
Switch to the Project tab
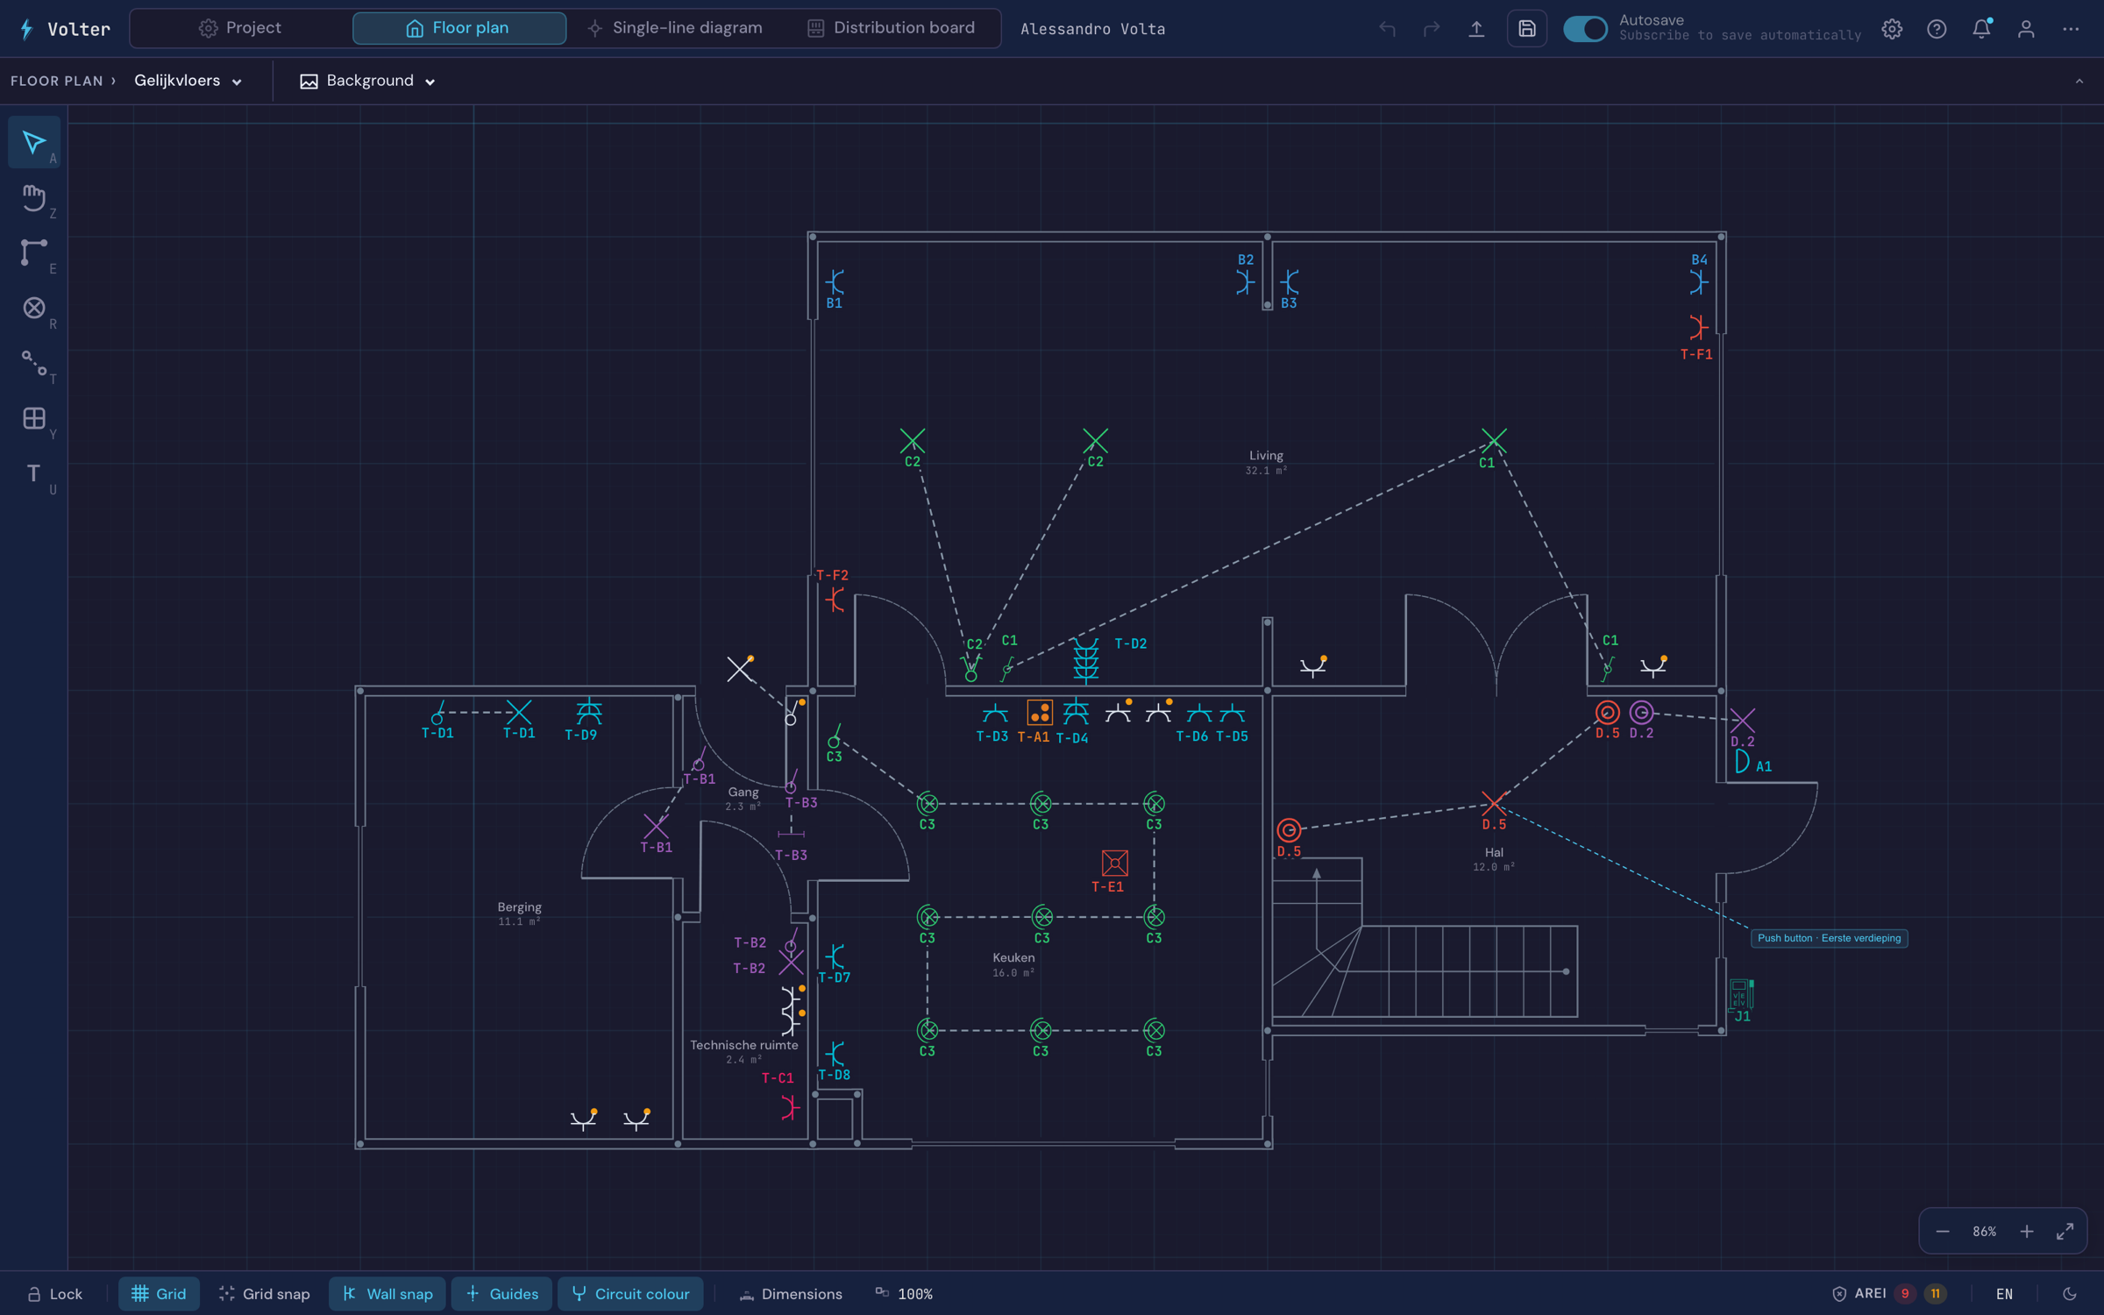(x=240, y=28)
